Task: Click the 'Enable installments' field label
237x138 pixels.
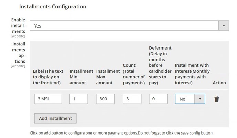Action: [18, 25]
